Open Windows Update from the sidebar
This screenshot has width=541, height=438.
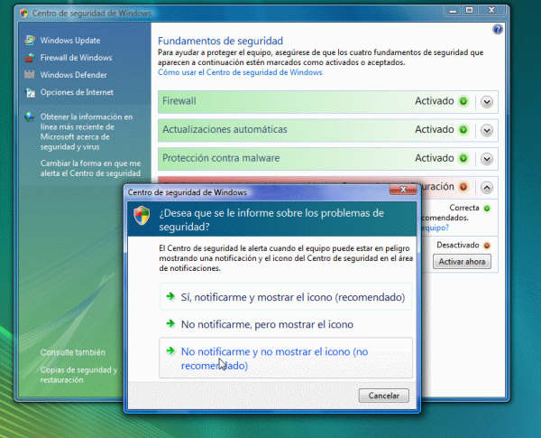(70, 41)
